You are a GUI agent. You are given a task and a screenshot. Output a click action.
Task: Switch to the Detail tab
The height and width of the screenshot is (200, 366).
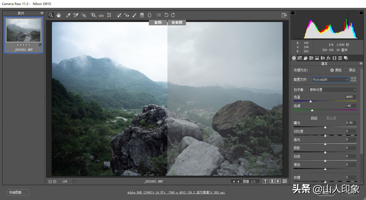click(x=305, y=58)
